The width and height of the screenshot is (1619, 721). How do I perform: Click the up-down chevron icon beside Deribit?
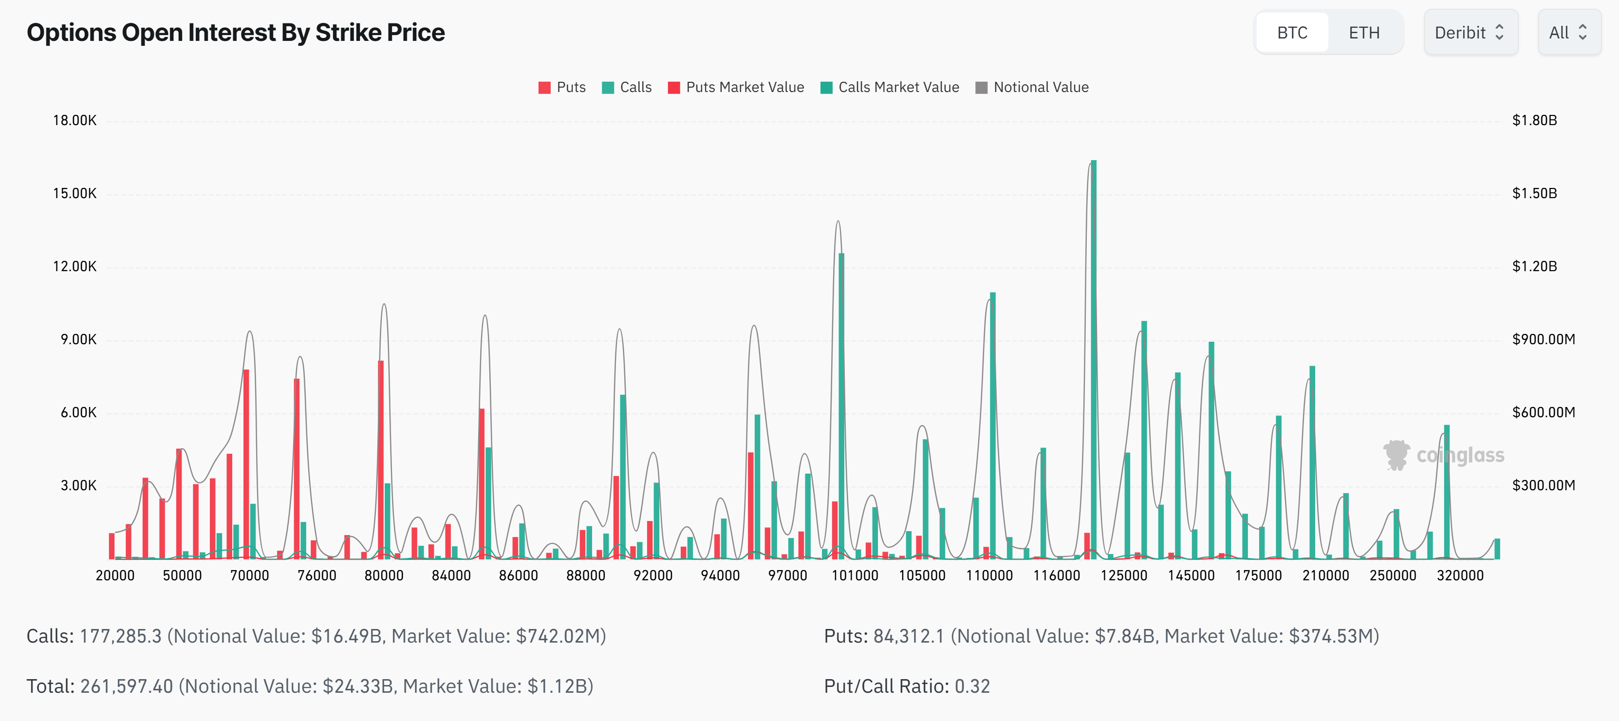click(x=1500, y=32)
